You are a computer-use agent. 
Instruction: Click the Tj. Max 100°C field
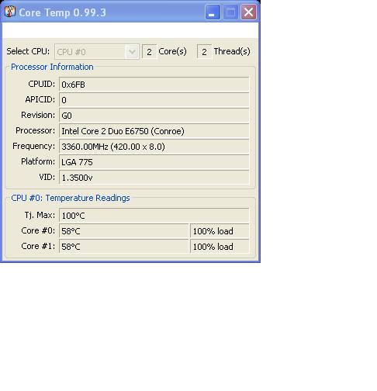click(x=154, y=215)
